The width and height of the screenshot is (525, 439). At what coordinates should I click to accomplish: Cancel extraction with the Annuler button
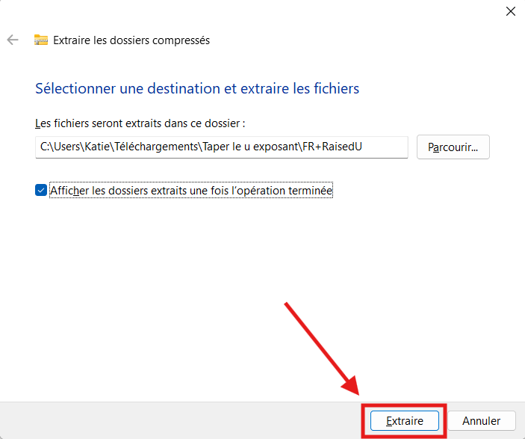click(x=481, y=421)
